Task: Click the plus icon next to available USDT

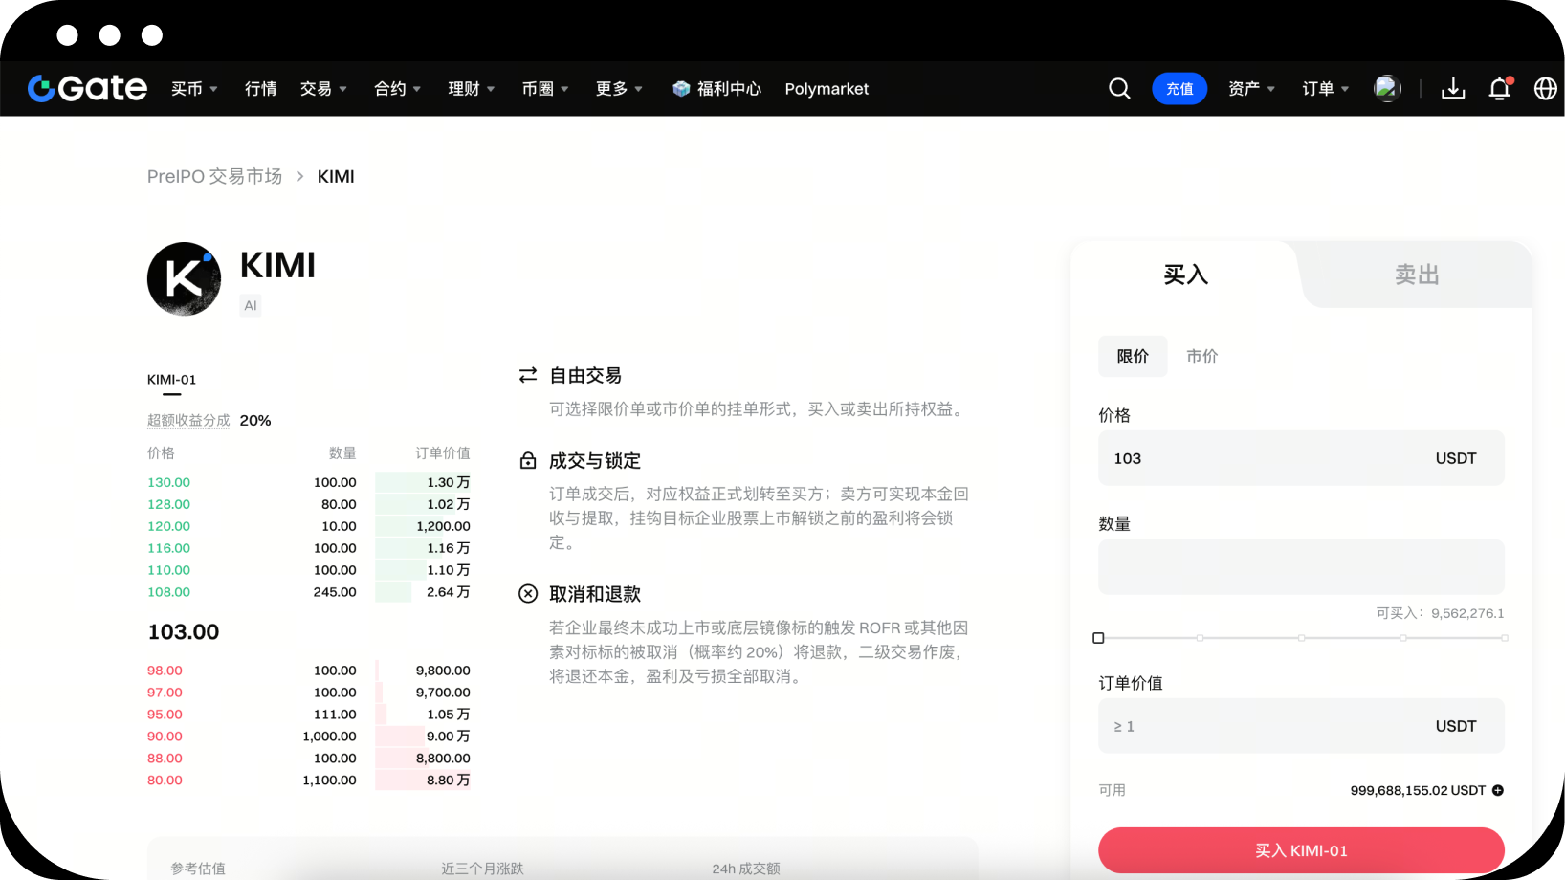Action: click(x=1498, y=790)
